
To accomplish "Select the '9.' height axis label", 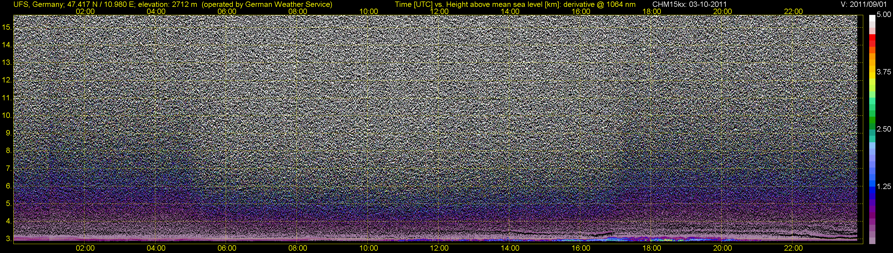I will pyautogui.click(x=9, y=133).
